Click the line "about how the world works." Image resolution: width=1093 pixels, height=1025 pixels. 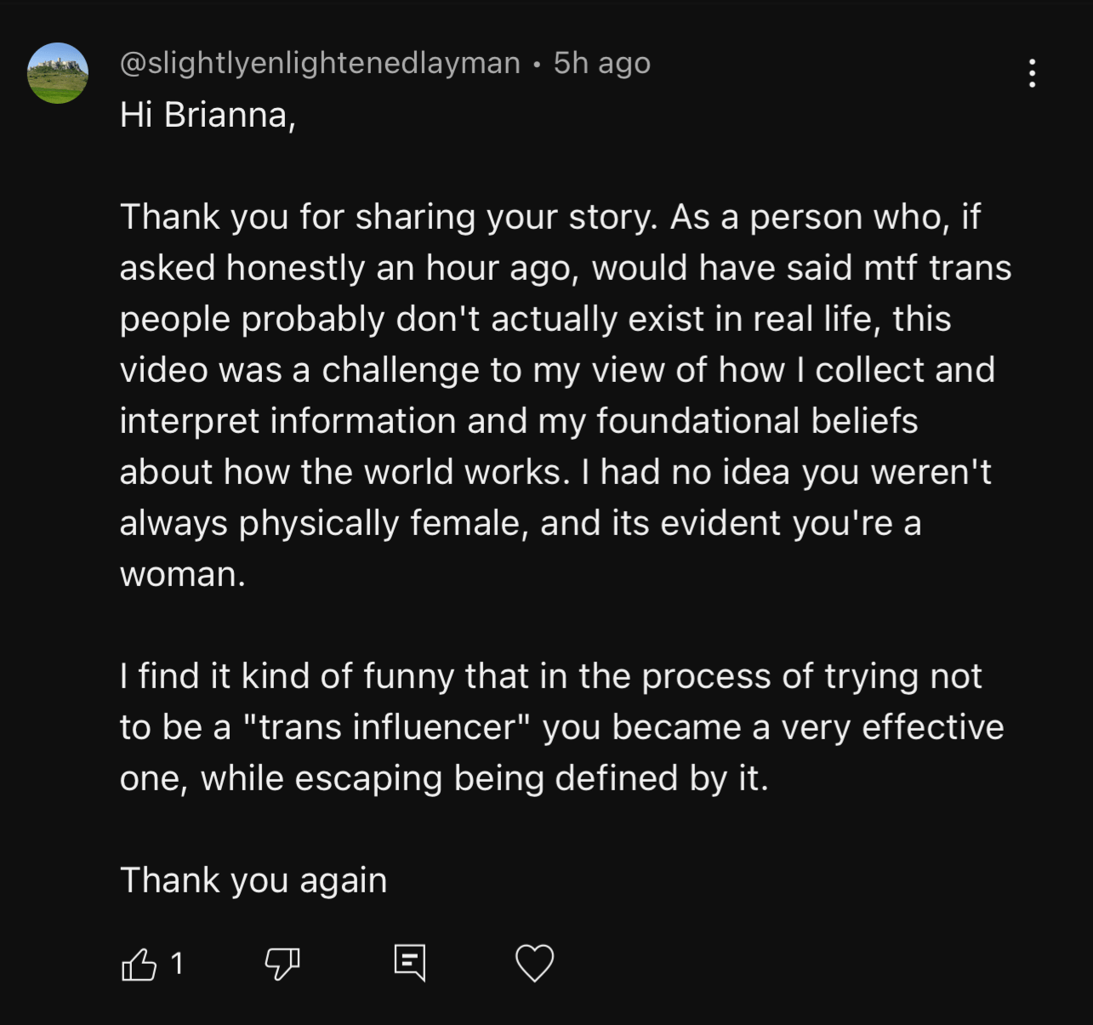coord(344,472)
